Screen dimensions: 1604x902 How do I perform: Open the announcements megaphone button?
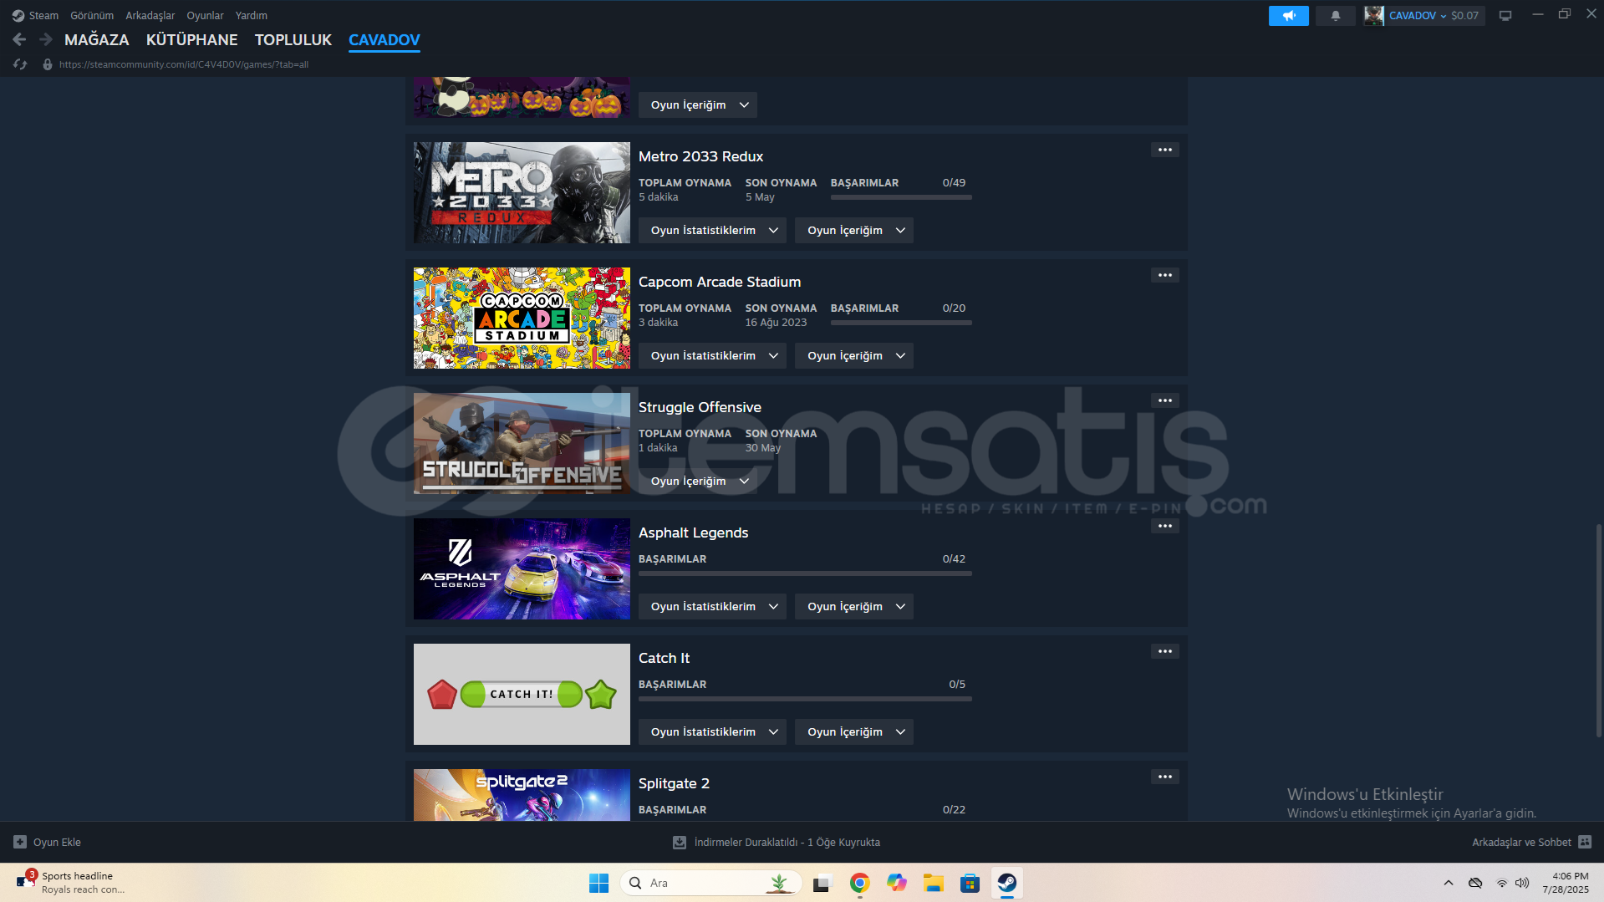[x=1288, y=15]
